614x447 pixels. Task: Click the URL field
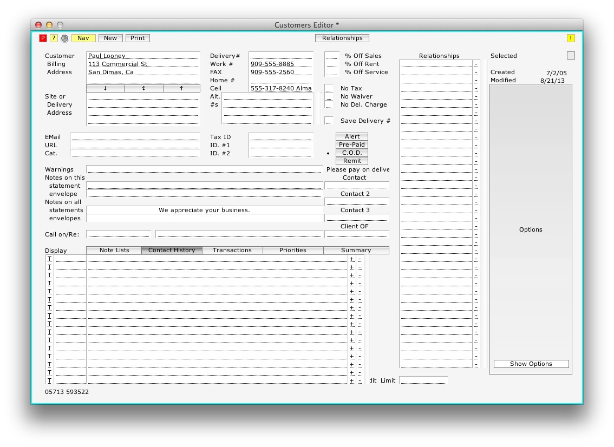point(135,145)
